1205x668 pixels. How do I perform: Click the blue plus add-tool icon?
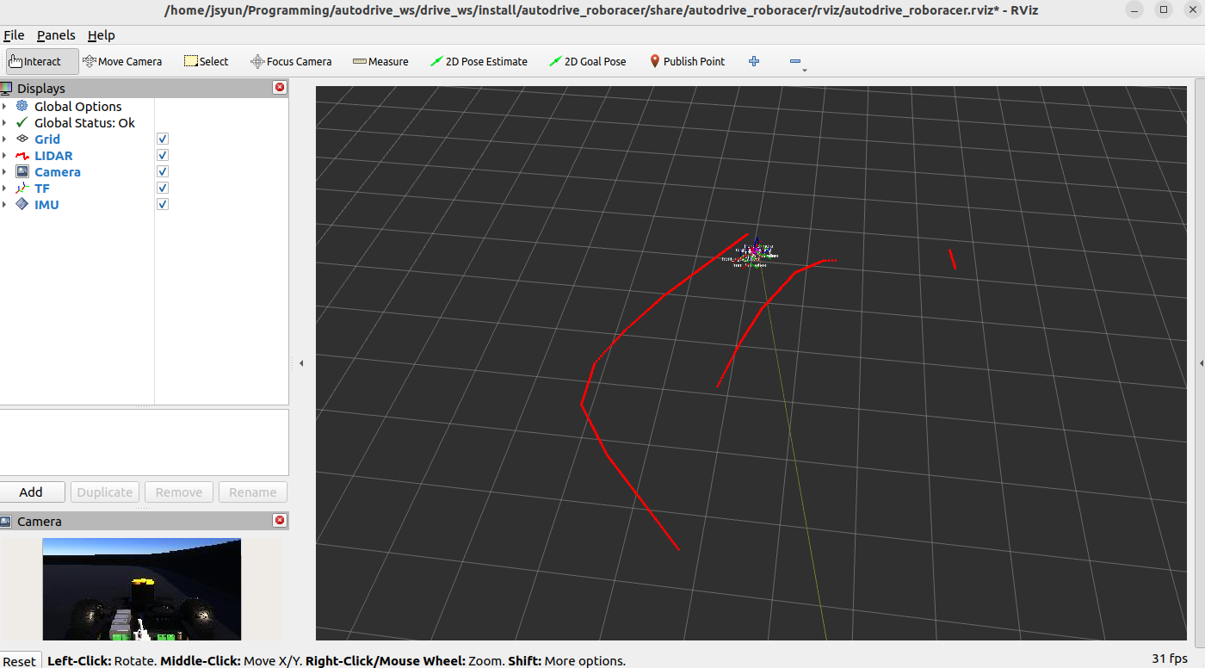(754, 61)
